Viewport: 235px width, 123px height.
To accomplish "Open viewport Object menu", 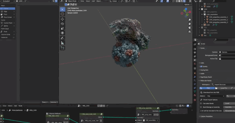I will pyautogui.click(x=99, y=1).
